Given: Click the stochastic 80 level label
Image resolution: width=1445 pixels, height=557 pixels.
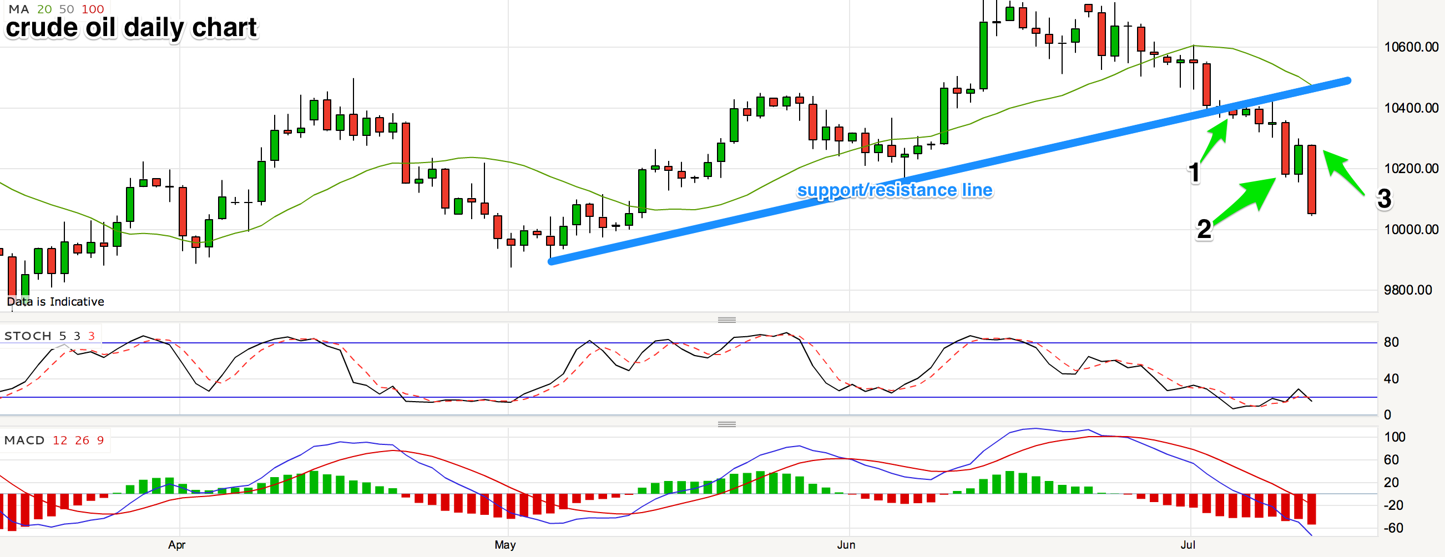Looking at the screenshot, I should 1391,342.
